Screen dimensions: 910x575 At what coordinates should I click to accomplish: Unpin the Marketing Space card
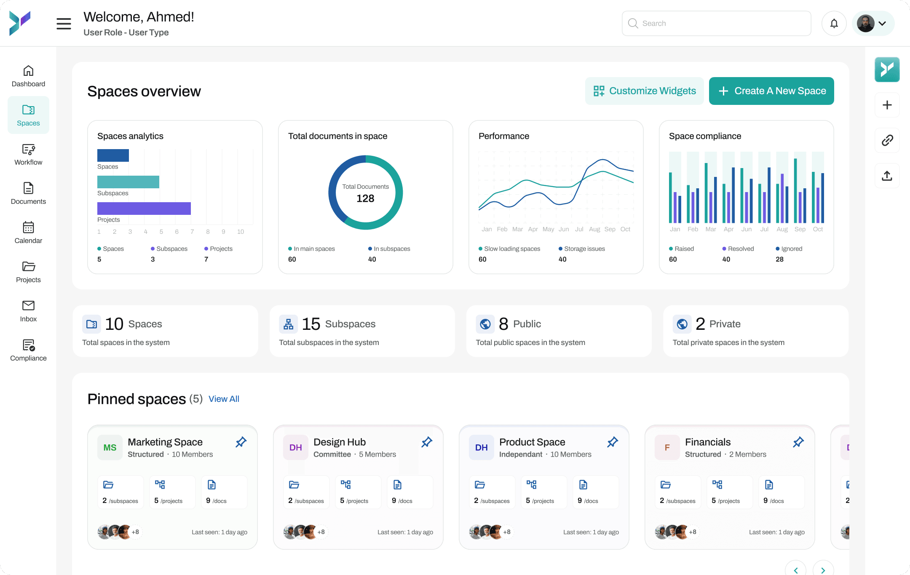tap(241, 442)
